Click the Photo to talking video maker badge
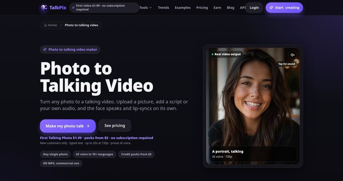 pos(70,50)
